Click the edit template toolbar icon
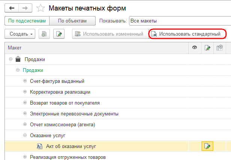The width and height of the screenshot is (231, 160). coord(59,34)
